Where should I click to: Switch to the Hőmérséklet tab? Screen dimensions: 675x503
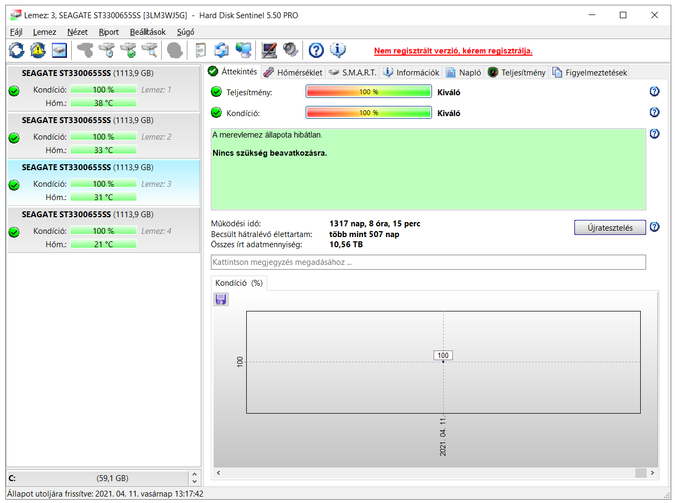[293, 72]
